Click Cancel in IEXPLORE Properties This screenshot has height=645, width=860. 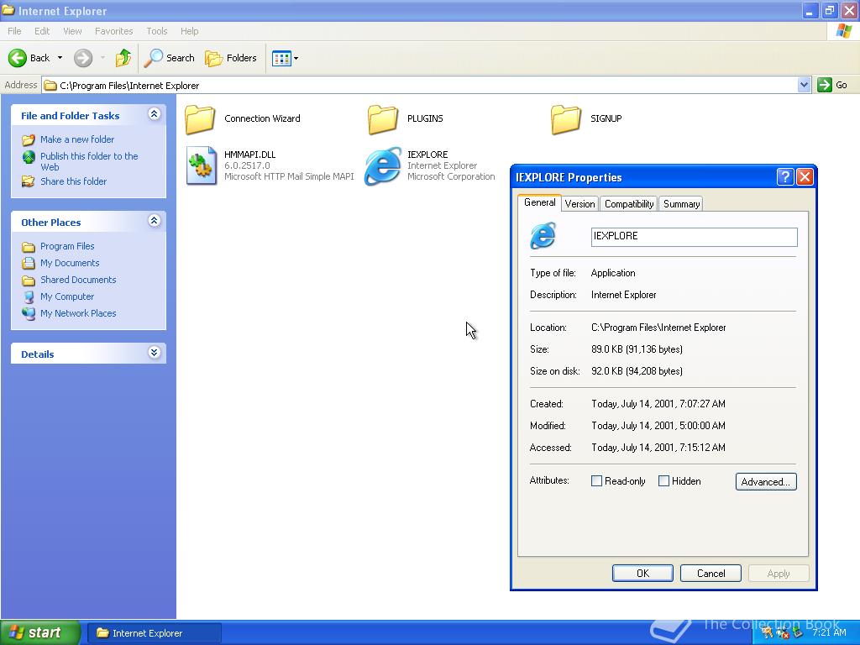pyautogui.click(x=711, y=573)
